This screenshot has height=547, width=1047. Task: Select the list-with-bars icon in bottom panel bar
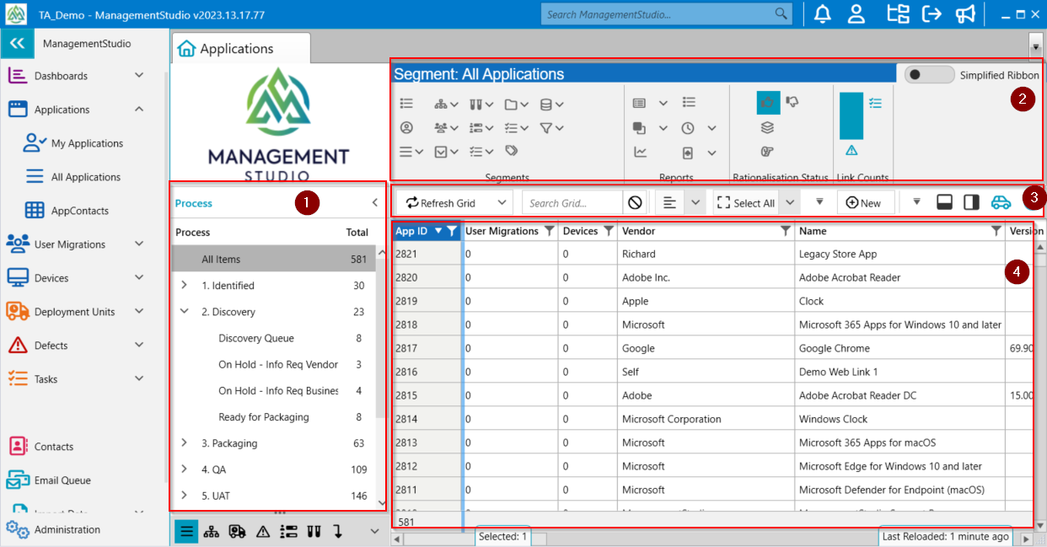point(288,531)
